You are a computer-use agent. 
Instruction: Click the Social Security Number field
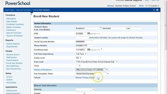(84, 42)
